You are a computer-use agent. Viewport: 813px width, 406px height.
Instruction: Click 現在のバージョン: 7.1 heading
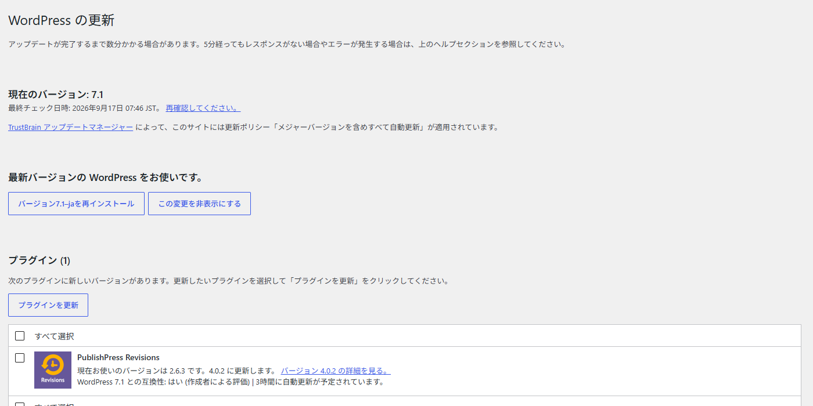click(56, 95)
